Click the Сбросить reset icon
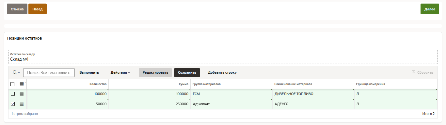This screenshot has width=446, height=125. (x=413, y=72)
